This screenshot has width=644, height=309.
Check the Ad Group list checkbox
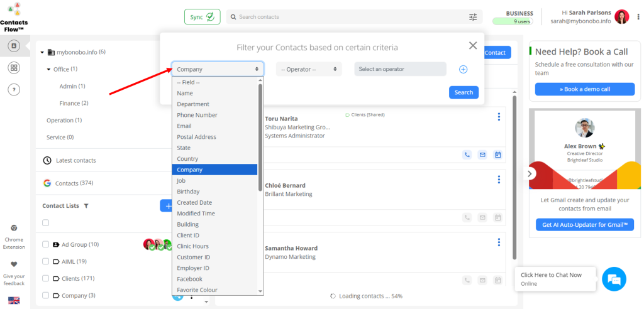(x=45, y=244)
